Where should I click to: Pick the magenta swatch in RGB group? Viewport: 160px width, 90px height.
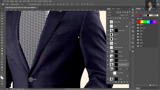pyautogui.click(x=154, y=22)
